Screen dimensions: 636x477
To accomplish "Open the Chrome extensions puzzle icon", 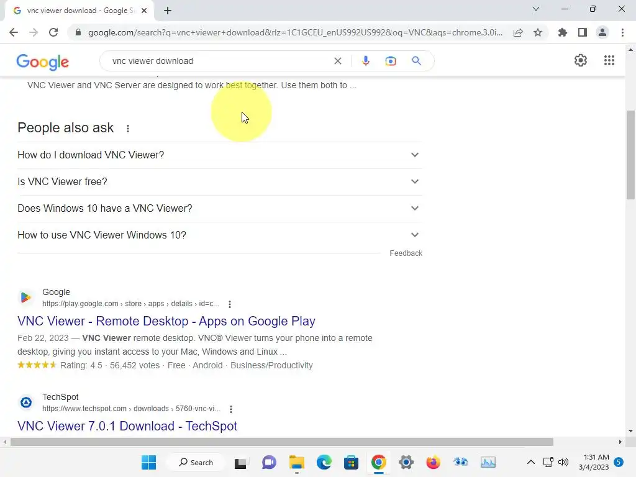I will [563, 32].
